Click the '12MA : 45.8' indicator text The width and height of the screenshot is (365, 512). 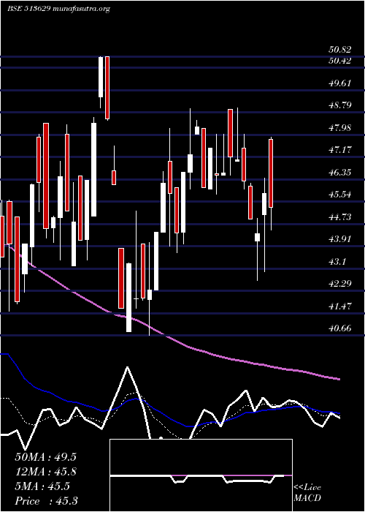click(45, 472)
